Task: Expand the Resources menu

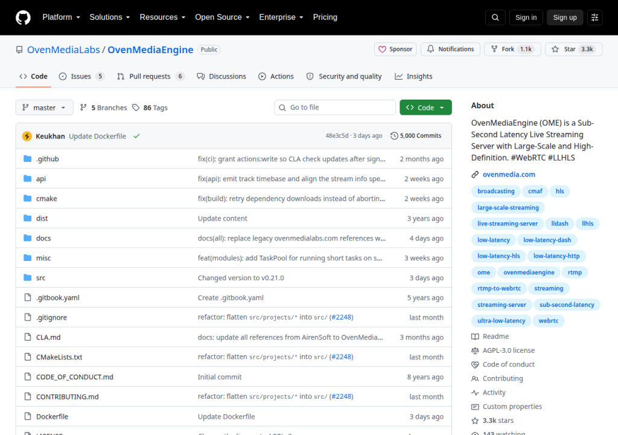Action: click(162, 18)
